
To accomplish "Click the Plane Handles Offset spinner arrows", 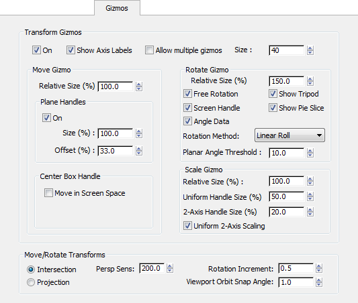I will coord(139,151).
